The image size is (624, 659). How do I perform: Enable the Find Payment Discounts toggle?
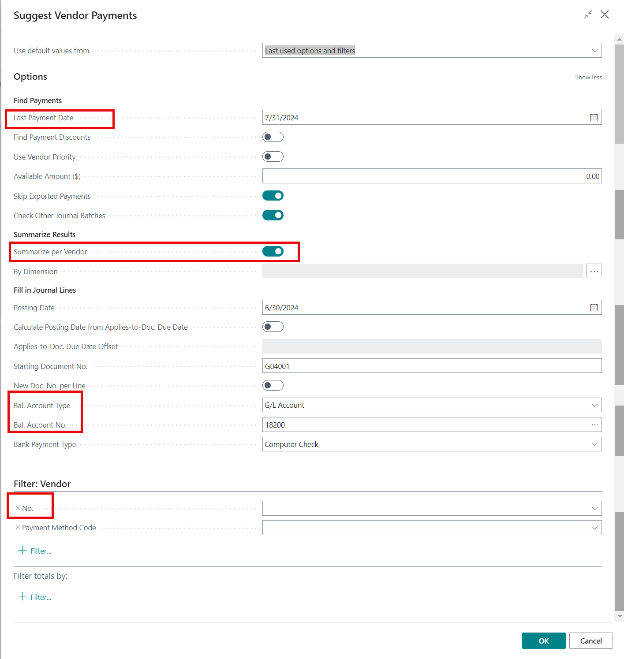click(x=273, y=137)
